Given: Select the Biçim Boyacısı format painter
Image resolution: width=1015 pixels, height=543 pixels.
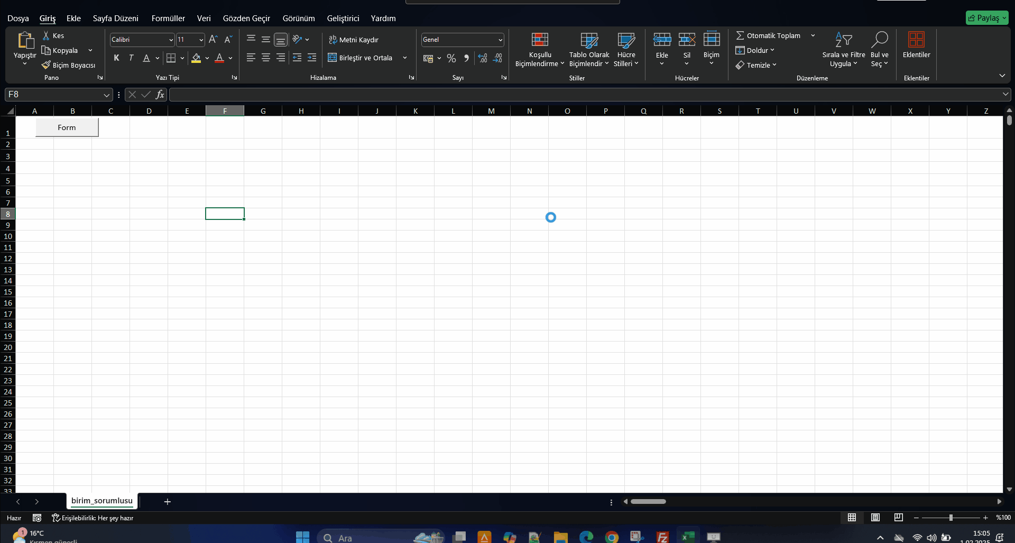Looking at the screenshot, I should 69,65.
